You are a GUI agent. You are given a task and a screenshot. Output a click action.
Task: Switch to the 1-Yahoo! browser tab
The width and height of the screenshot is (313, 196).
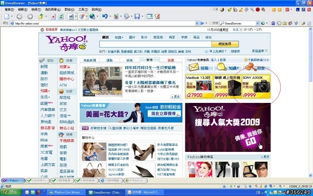(x=13, y=181)
